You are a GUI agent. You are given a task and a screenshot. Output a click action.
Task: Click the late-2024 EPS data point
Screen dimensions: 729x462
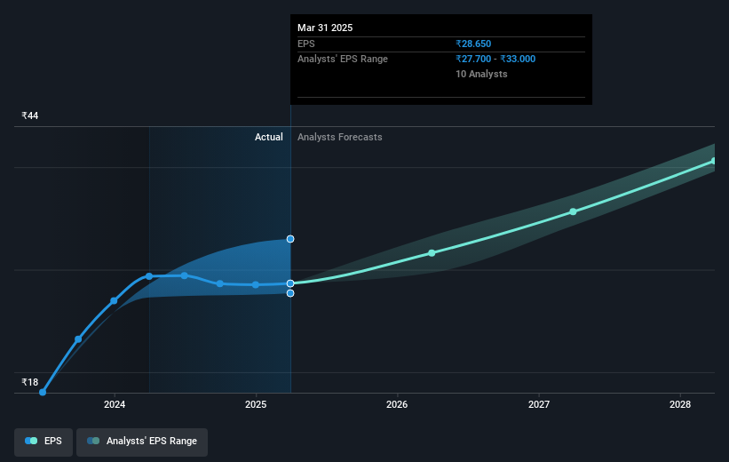coord(220,283)
